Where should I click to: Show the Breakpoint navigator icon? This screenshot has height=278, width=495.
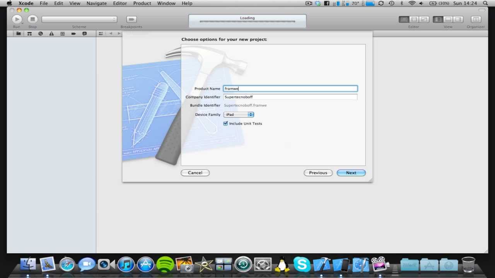(73, 34)
